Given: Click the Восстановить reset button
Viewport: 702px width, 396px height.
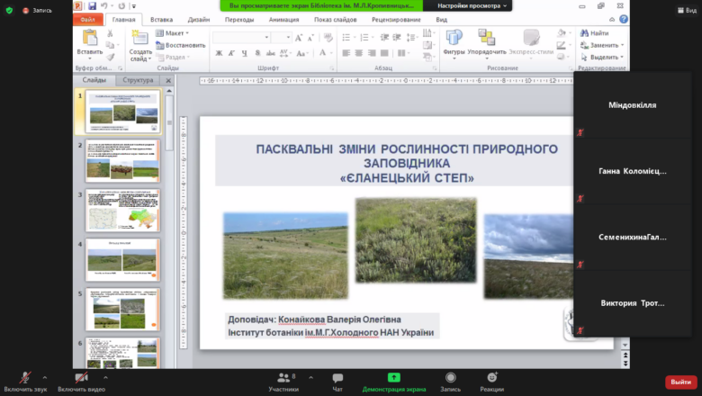Looking at the screenshot, I should pyautogui.click(x=180, y=45).
